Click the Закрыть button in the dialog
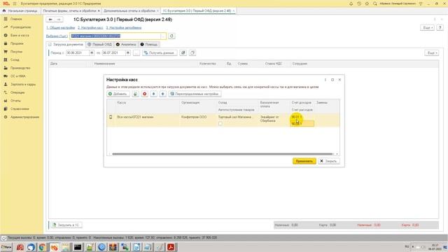 328,161
